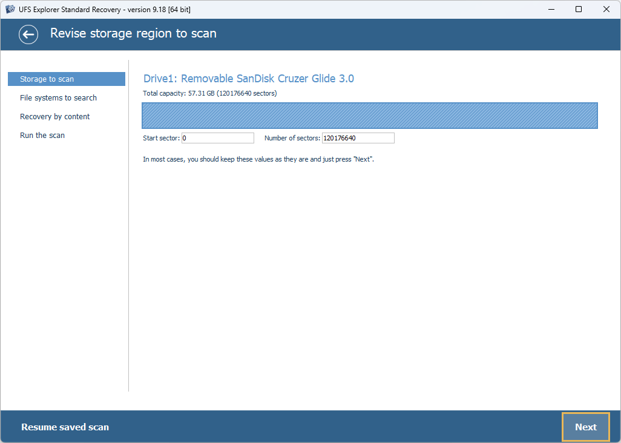
Task: Maximize the UFS Explorer window
Action: point(578,9)
